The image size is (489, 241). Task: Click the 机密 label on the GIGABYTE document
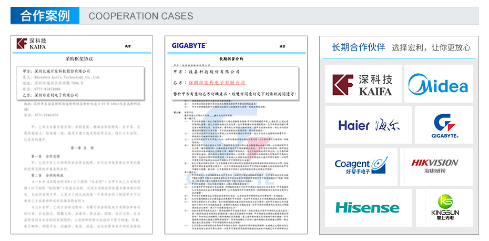282,46
